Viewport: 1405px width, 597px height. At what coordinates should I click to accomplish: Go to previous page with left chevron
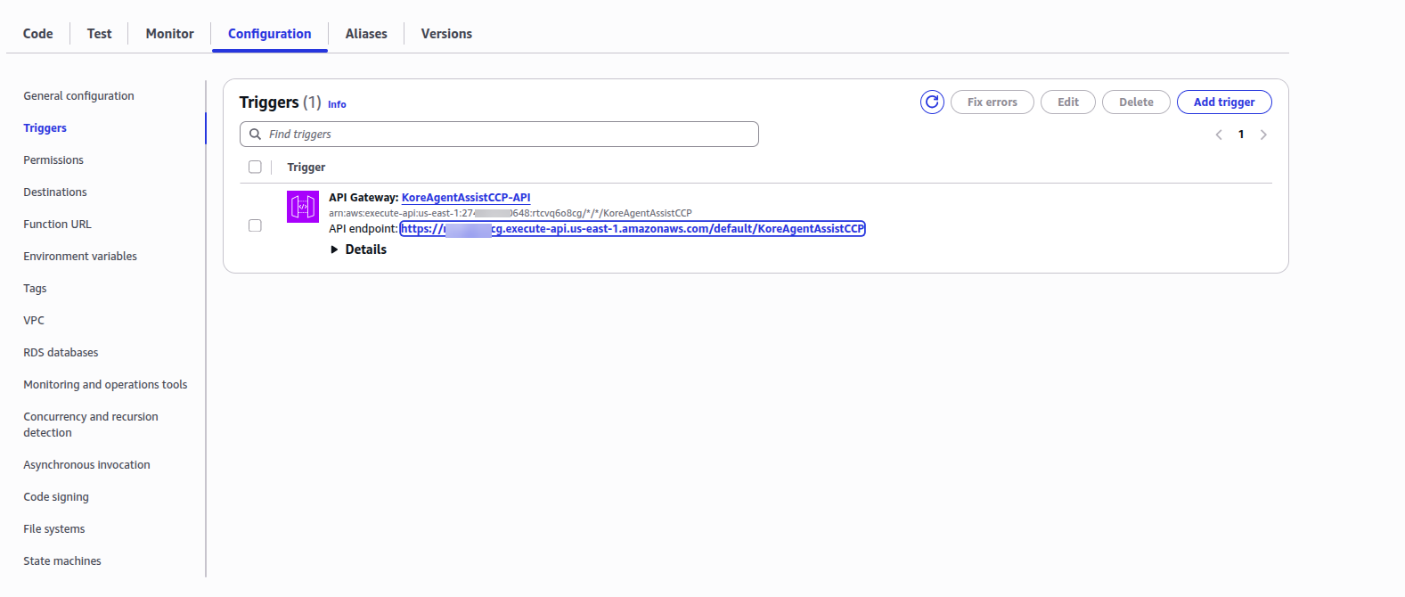1219,135
